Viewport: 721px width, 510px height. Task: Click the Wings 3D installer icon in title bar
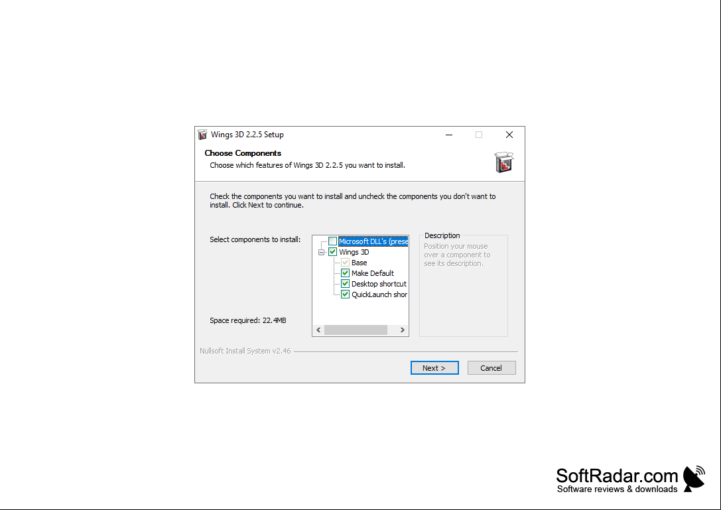[202, 135]
